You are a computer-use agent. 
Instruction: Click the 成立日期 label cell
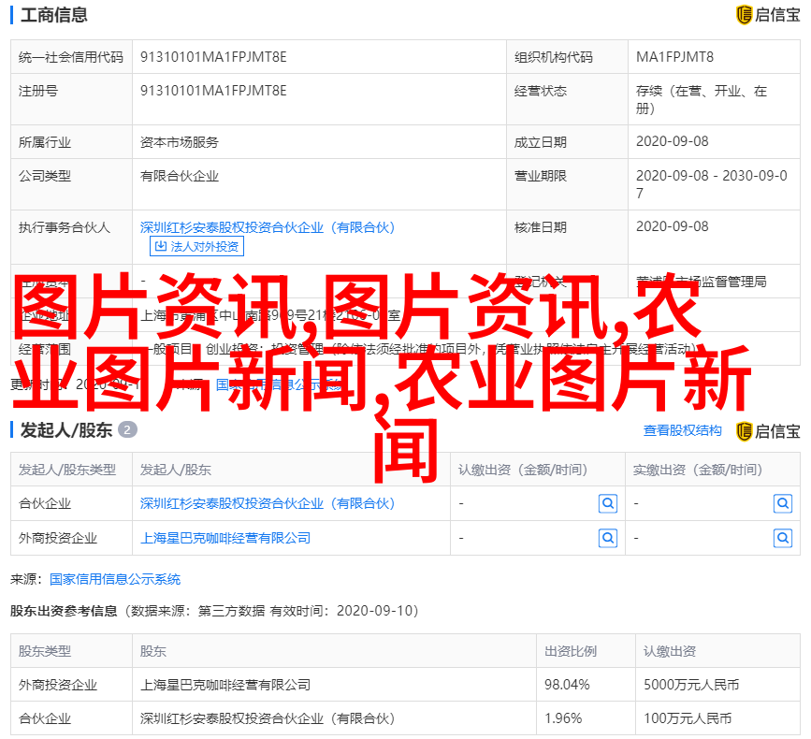click(x=568, y=141)
